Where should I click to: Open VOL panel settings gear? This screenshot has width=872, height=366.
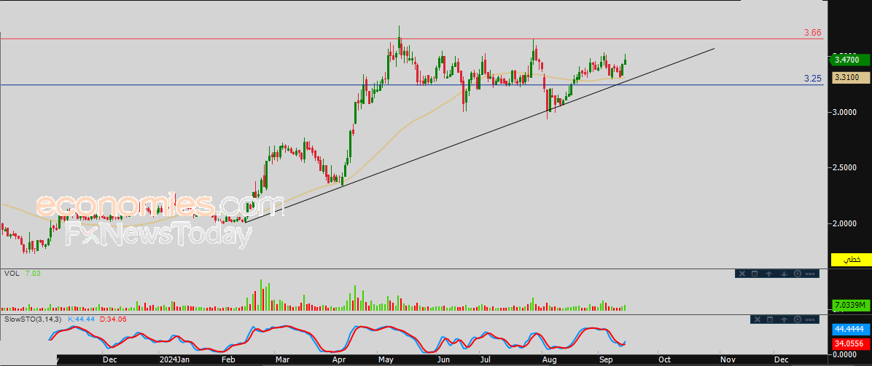(798, 274)
